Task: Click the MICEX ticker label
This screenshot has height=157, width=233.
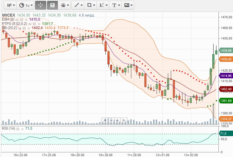Action: 9,15
